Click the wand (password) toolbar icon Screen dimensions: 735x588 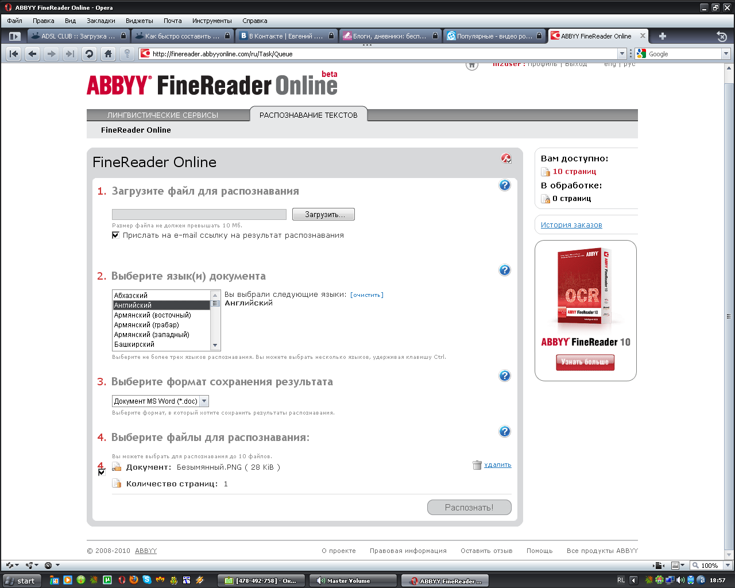pos(127,54)
